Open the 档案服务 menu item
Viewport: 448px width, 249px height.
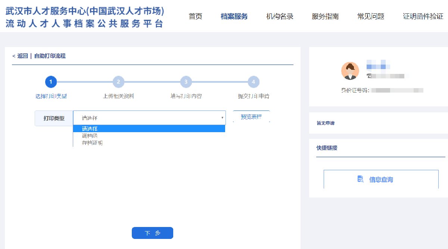point(234,16)
